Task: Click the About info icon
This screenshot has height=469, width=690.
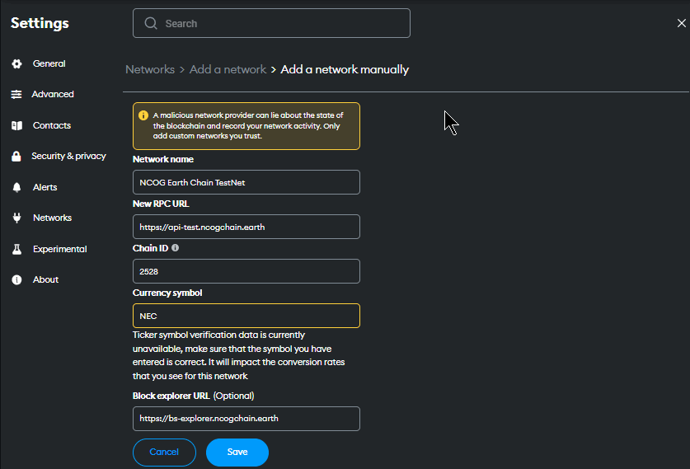Action: point(16,280)
